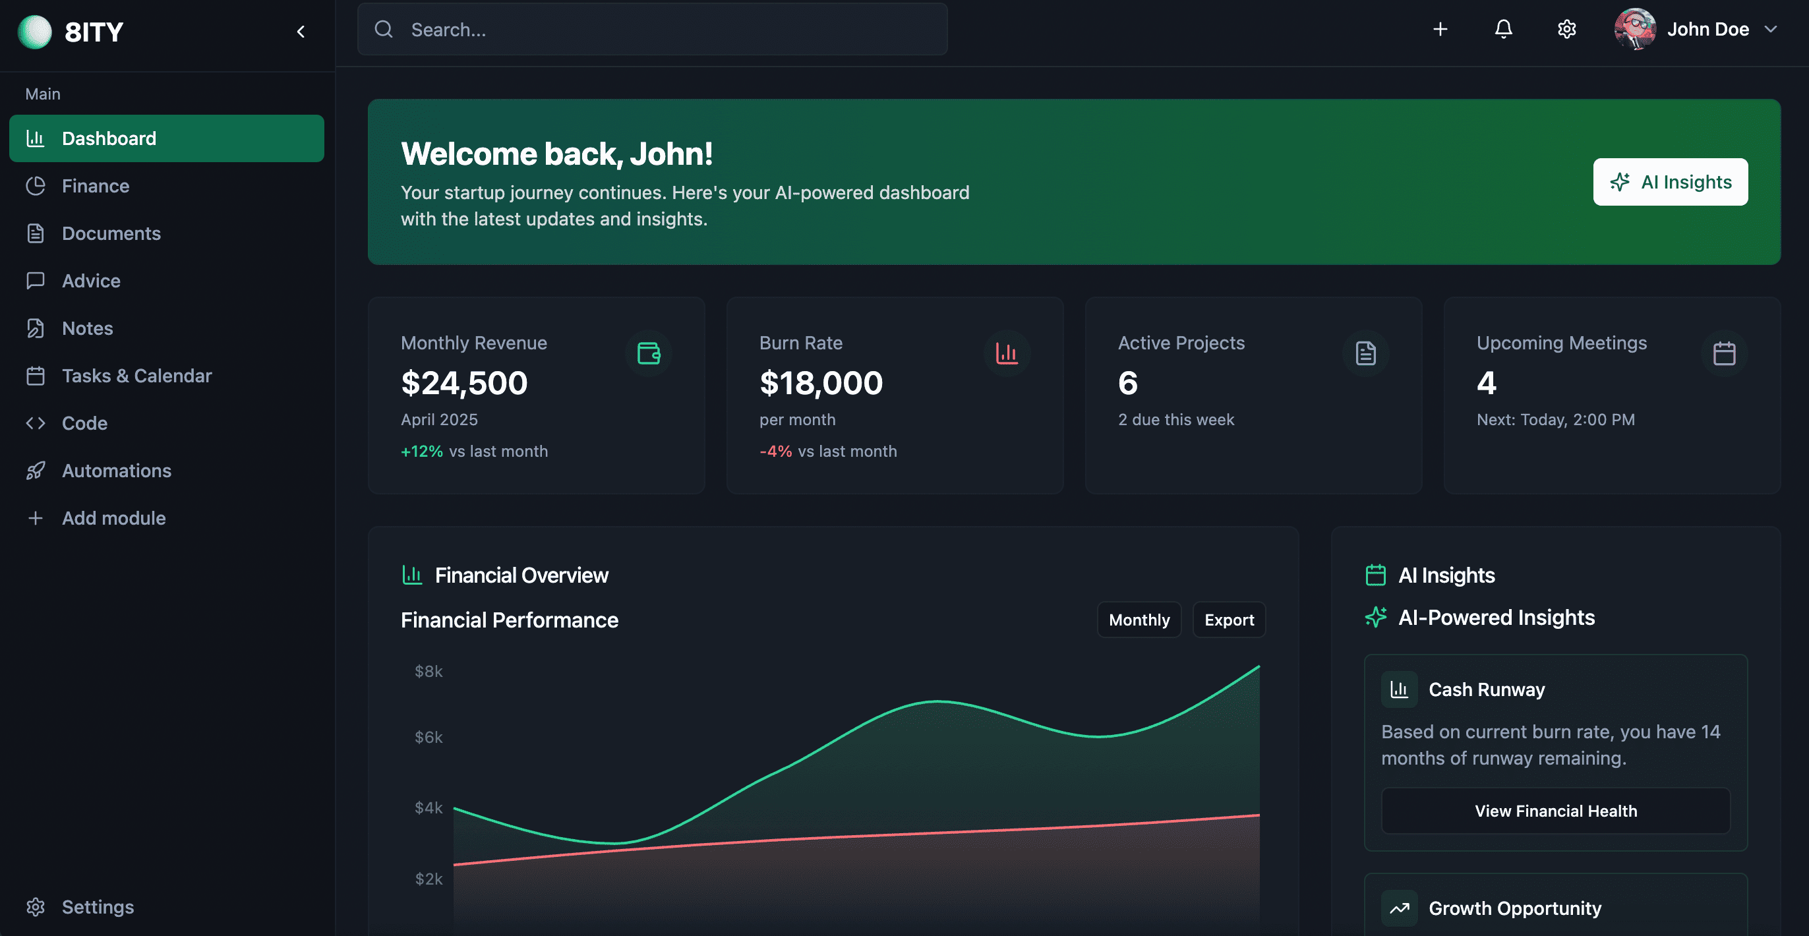The height and width of the screenshot is (936, 1809).
Task: Open the Monthly period selector
Action: coord(1139,620)
